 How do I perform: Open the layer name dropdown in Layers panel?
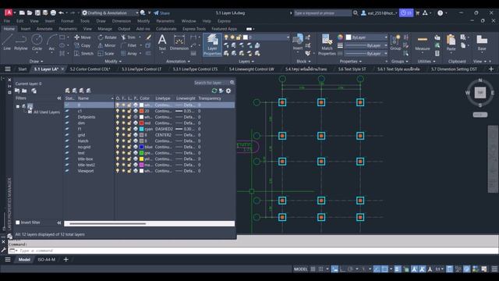(x=266, y=37)
